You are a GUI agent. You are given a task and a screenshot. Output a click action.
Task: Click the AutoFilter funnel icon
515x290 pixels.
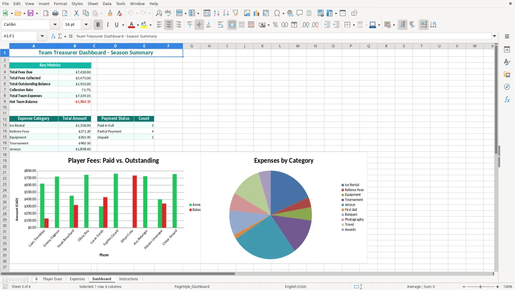pos(235,13)
